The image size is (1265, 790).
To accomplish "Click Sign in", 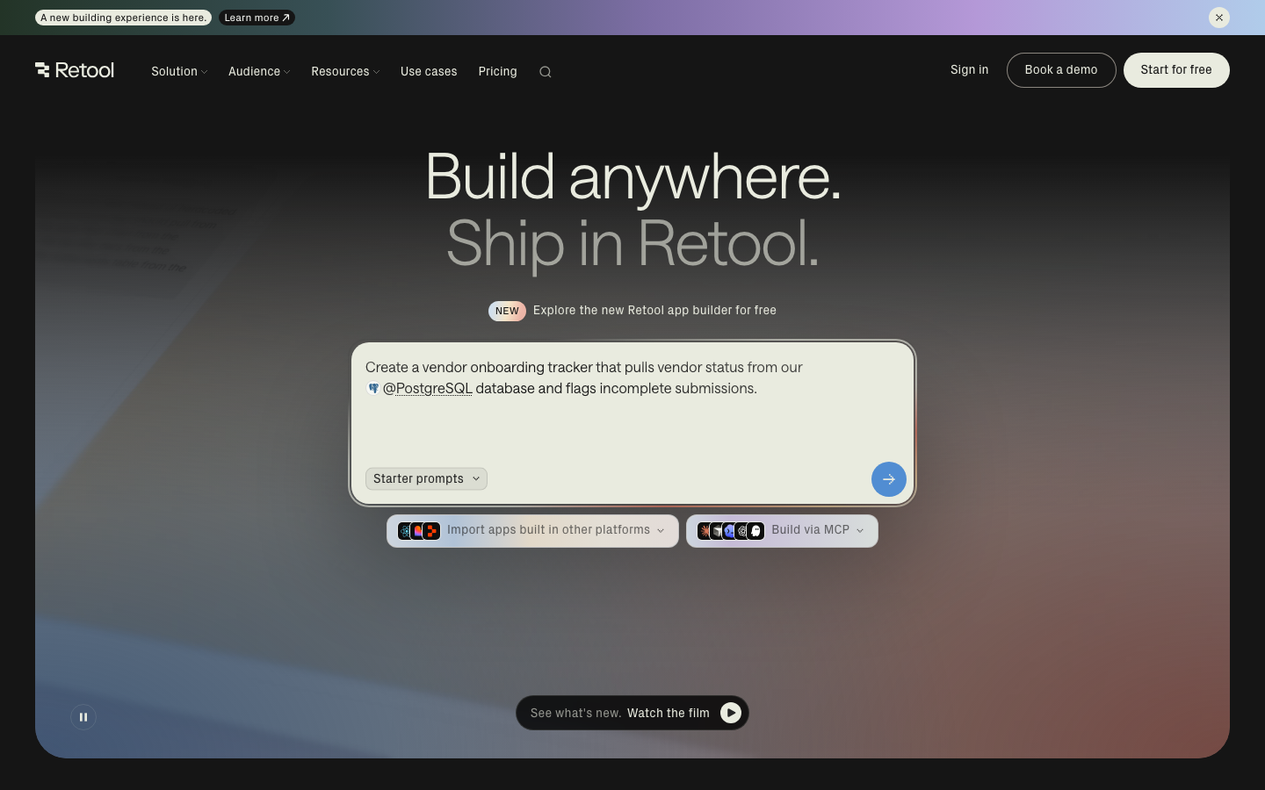I will pos(969,70).
